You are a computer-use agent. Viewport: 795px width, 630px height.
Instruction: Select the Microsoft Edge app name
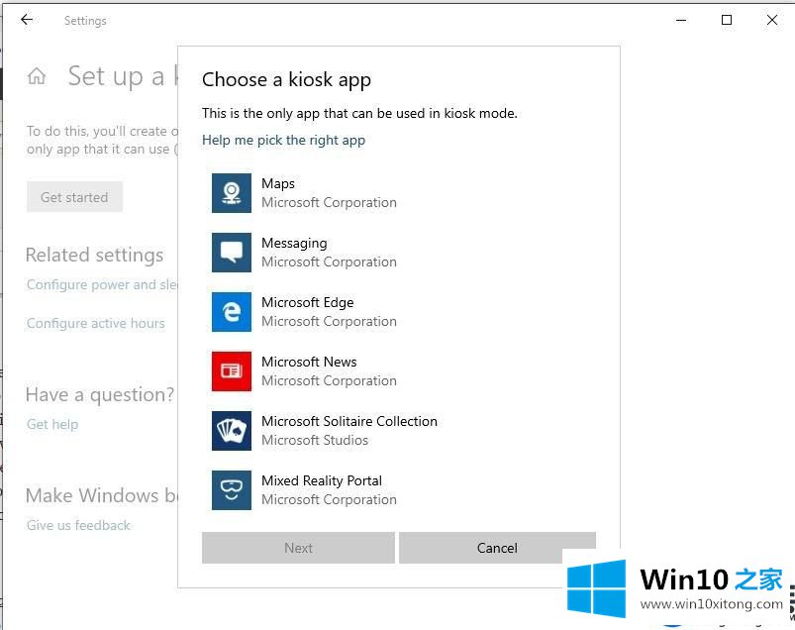click(308, 303)
